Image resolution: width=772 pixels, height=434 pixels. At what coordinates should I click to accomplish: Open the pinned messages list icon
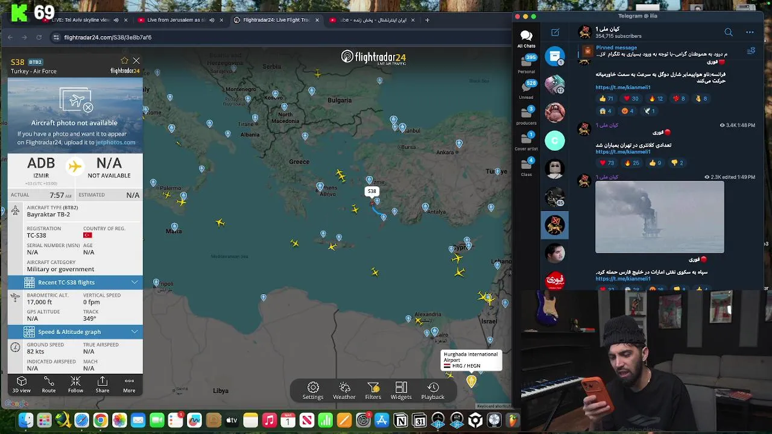[x=751, y=51]
